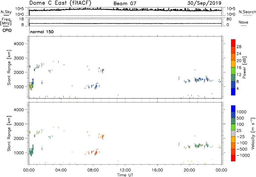Click the 'N.Sky' legend label

point(6,12)
